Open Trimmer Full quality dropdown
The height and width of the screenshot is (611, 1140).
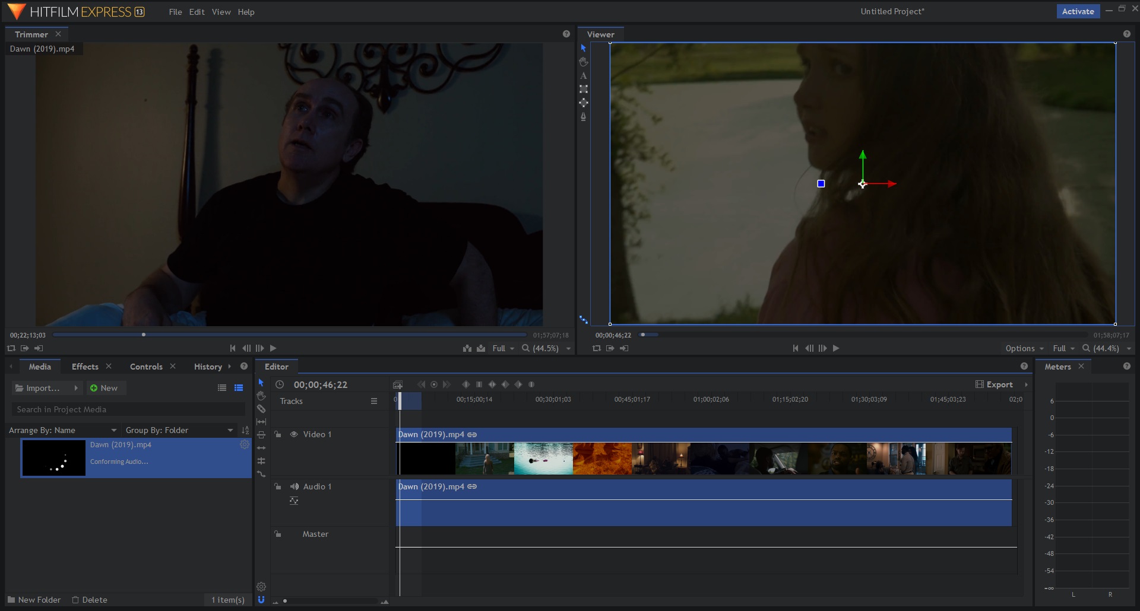coord(503,348)
